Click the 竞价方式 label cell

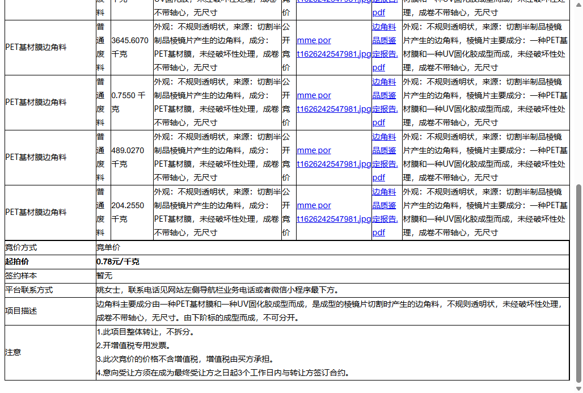pyautogui.click(x=50, y=248)
